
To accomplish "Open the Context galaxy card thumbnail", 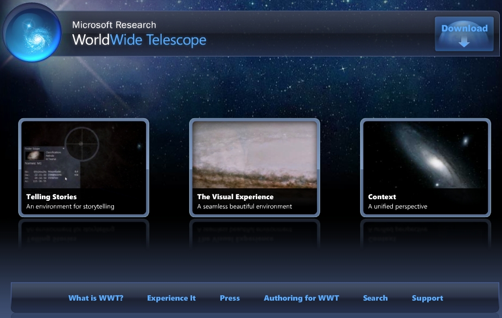I will 425,155.
